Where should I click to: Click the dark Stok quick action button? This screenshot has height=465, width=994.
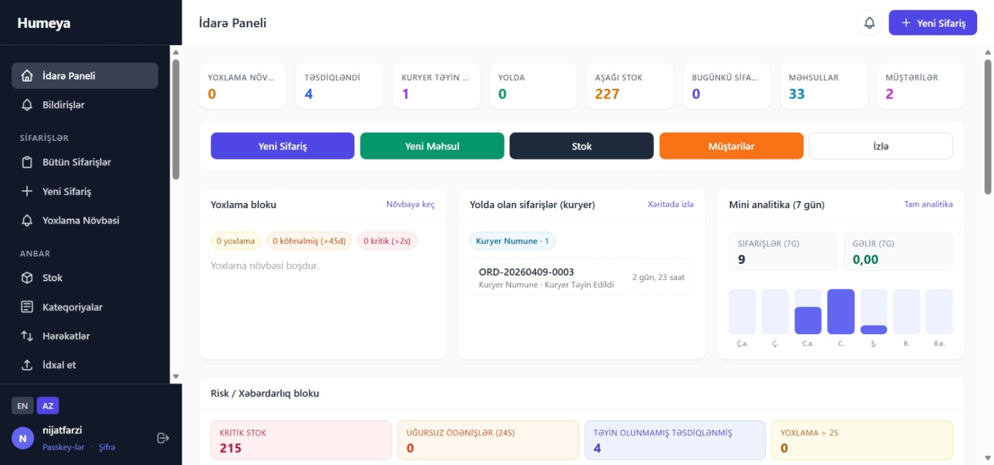pyautogui.click(x=581, y=146)
